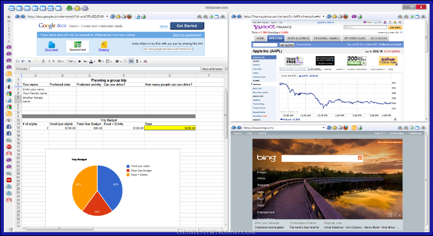
Task: Click the orange Food + Drinks legend swatch
Action: pyautogui.click(x=128, y=174)
